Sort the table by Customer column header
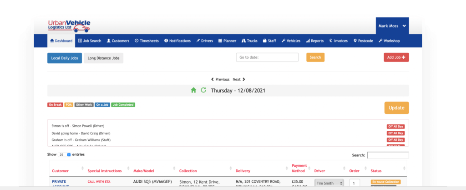This screenshot has height=190, width=466. click(61, 171)
